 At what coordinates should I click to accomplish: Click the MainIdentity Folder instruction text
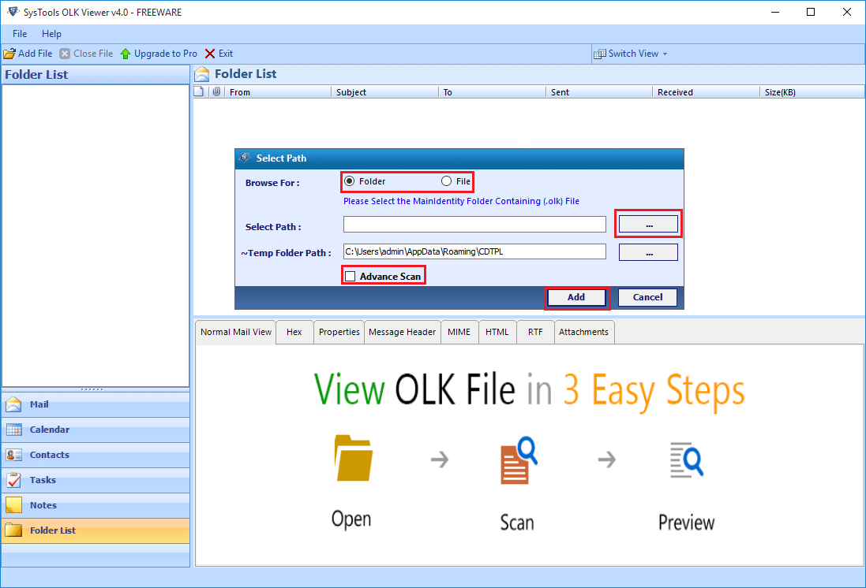click(461, 201)
